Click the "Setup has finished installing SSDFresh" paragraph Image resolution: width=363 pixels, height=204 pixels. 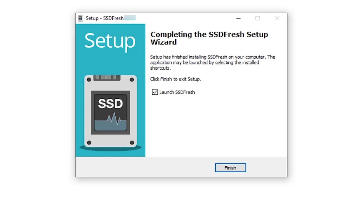[x=212, y=63]
